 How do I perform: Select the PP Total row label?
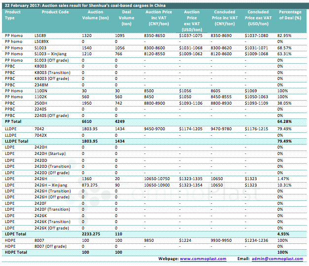pyautogui.click(x=14, y=120)
